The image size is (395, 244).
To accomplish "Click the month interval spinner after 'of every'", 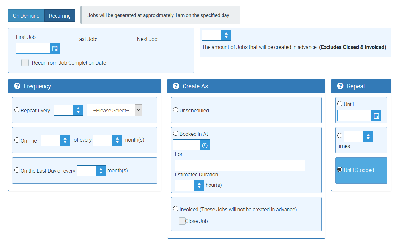I will [117, 140].
